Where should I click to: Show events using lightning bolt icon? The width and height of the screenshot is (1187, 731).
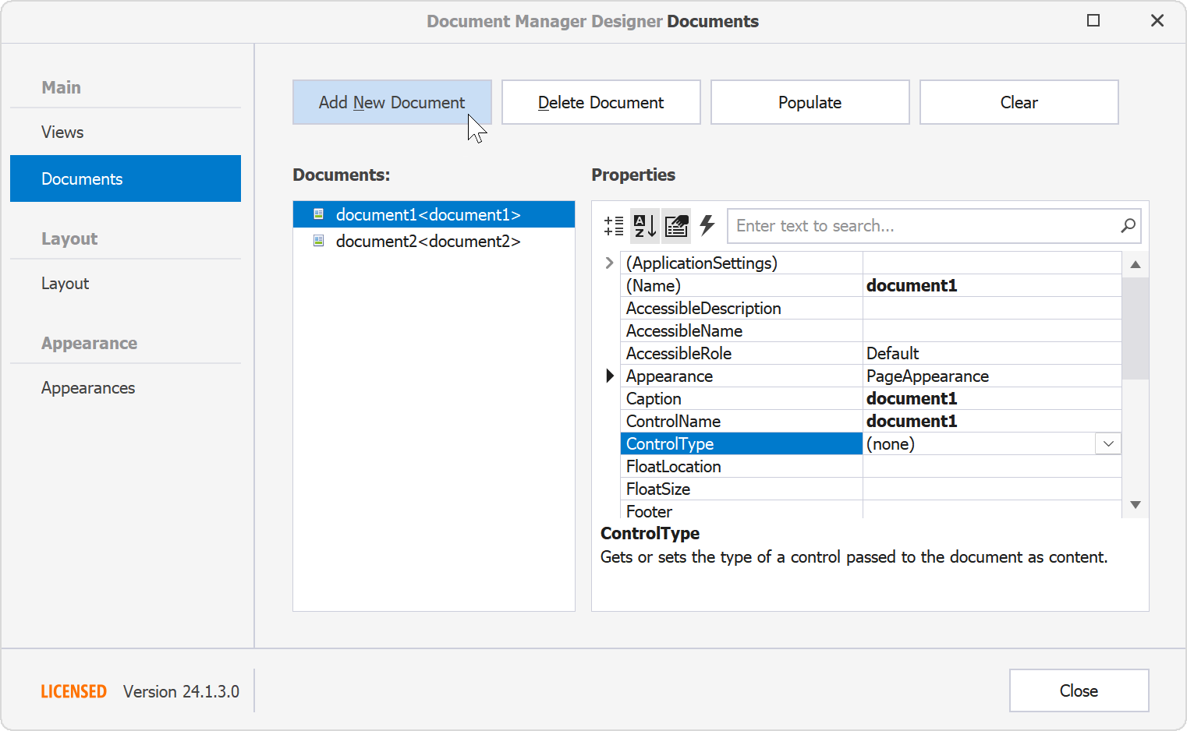coord(707,226)
